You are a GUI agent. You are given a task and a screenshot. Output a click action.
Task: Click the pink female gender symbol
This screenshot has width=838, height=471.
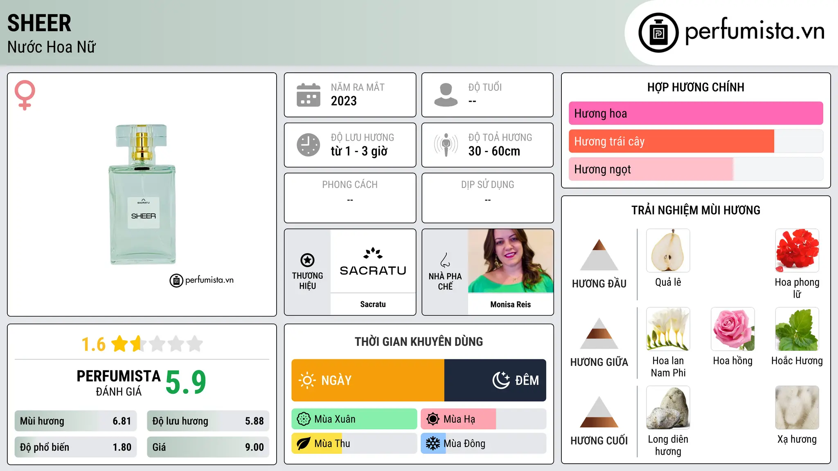(x=25, y=95)
